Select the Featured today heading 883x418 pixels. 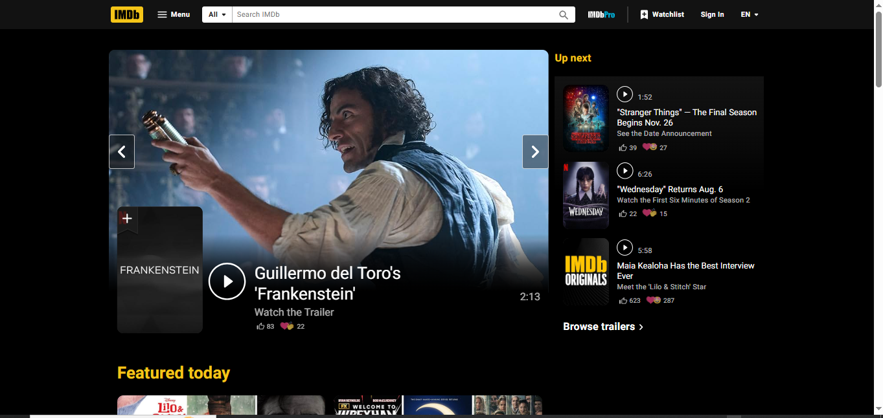click(x=174, y=373)
